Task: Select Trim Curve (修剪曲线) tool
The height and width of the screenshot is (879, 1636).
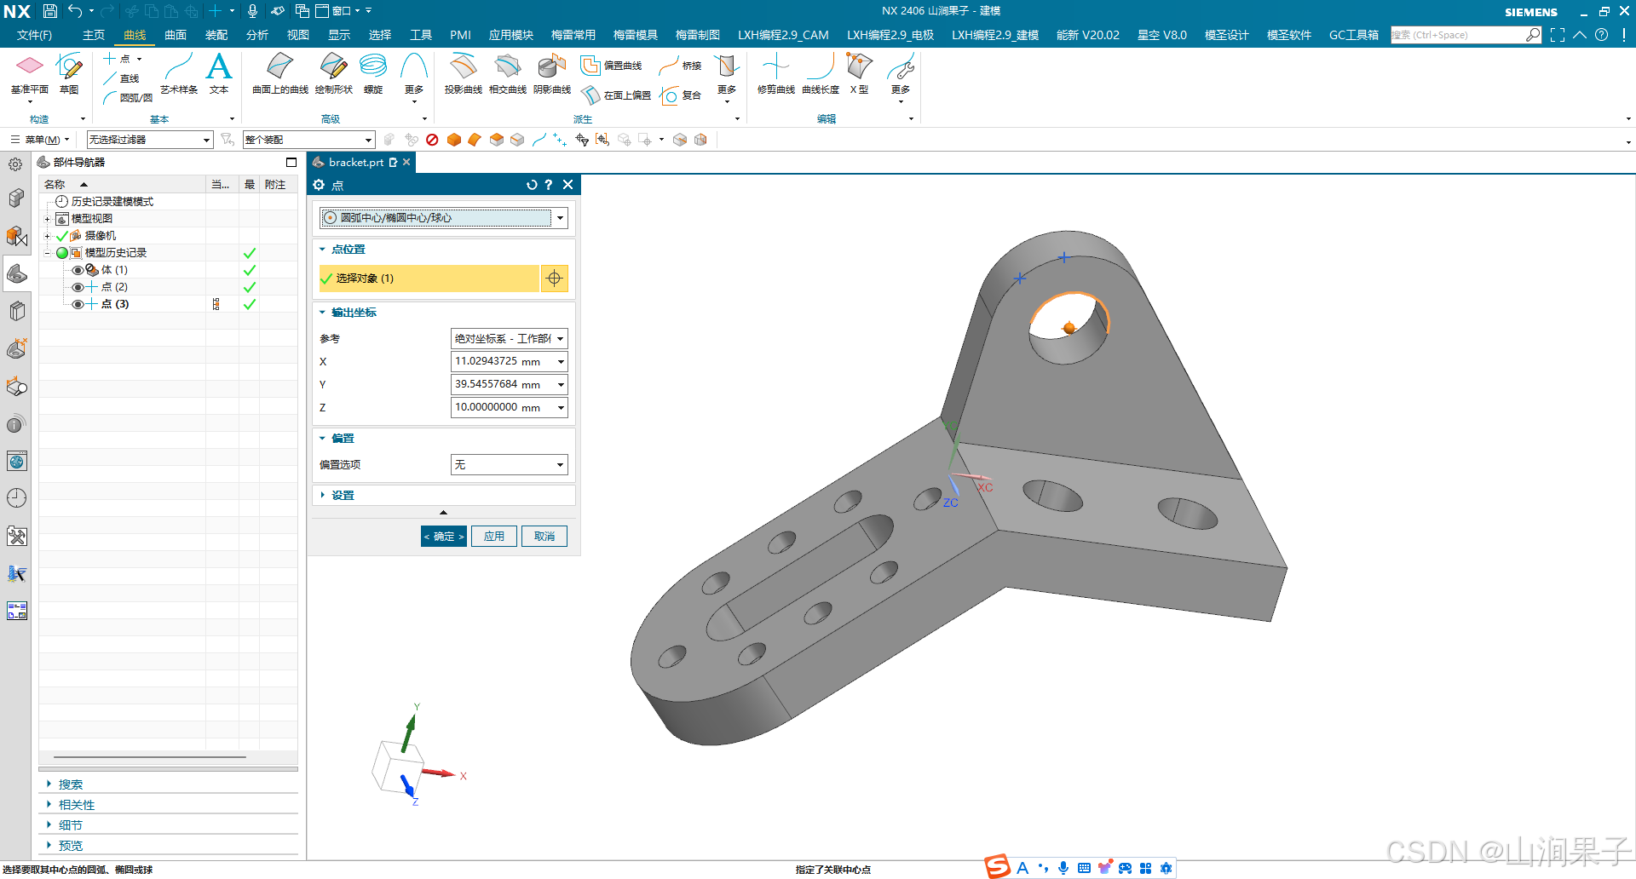Action: coord(776,74)
